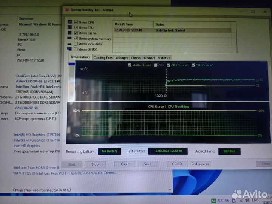Open the Wi-Fi network tray icon
272x204 pixels.
coord(241,201)
